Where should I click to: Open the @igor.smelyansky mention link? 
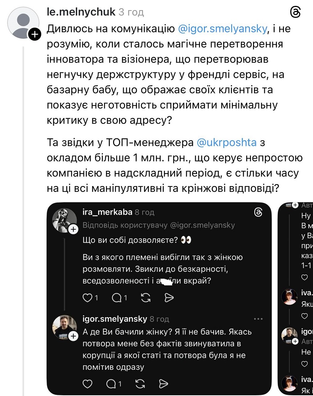tap(223, 29)
